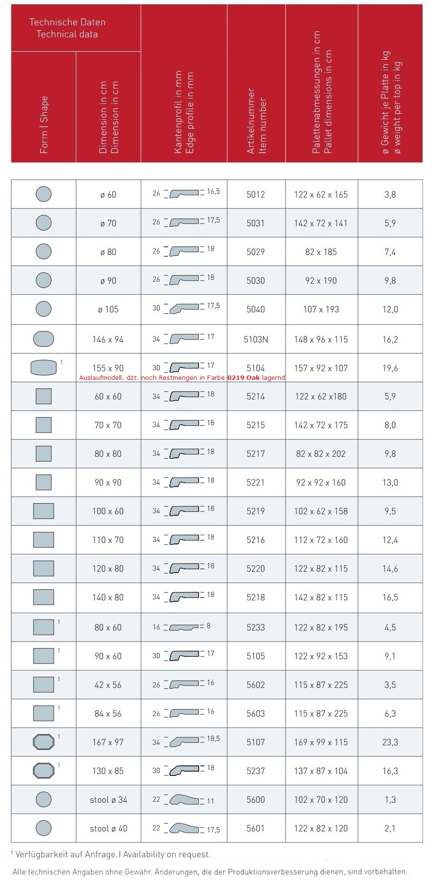Click the edge profile drawing for item 5600
The image size is (434, 885).
coord(184,799)
